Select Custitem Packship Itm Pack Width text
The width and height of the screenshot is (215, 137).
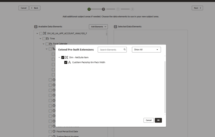89,62
